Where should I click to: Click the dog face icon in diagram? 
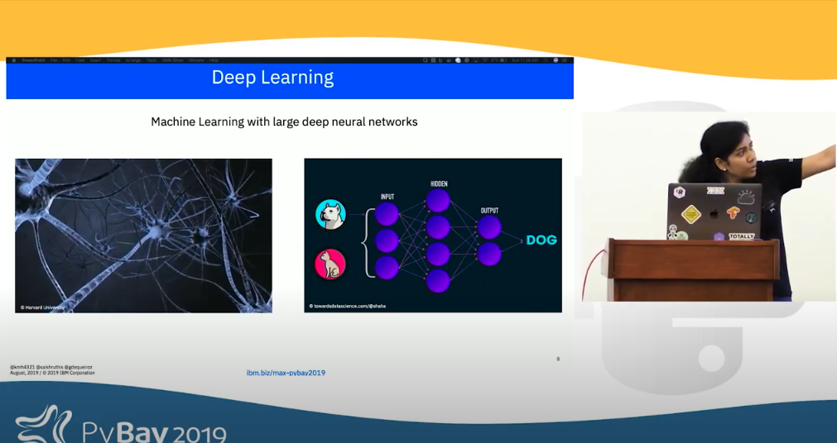tap(330, 214)
